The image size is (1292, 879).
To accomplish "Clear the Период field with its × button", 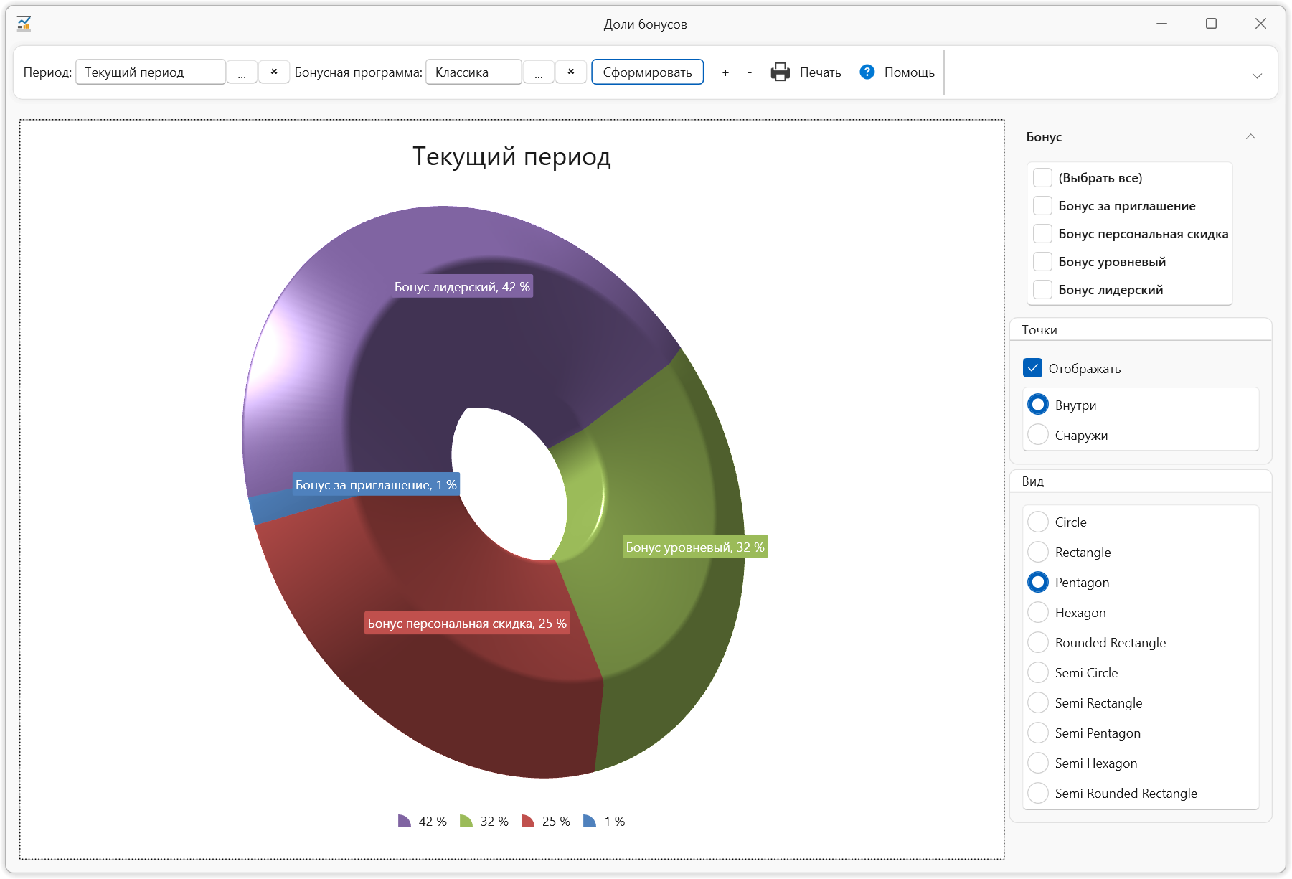I will 274,72.
